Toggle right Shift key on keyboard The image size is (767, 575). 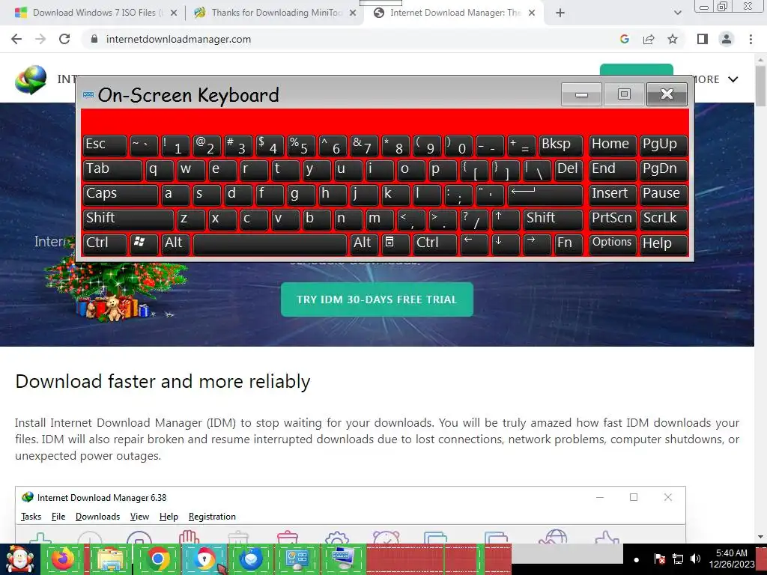553,219
